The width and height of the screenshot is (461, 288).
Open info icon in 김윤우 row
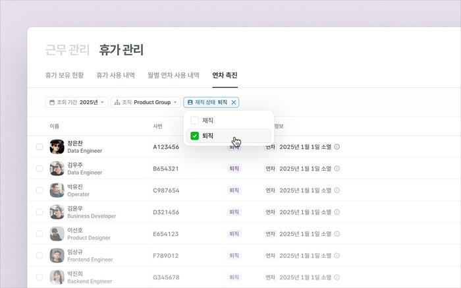pyautogui.click(x=337, y=212)
